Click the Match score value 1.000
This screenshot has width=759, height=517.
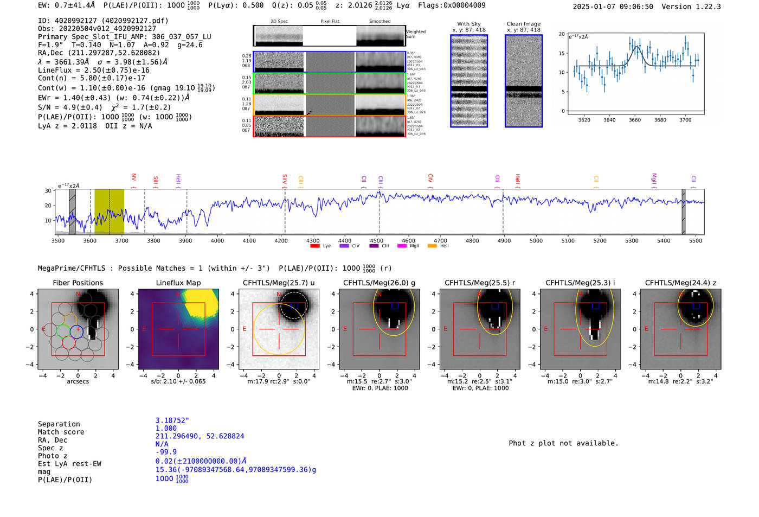point(166,428)
